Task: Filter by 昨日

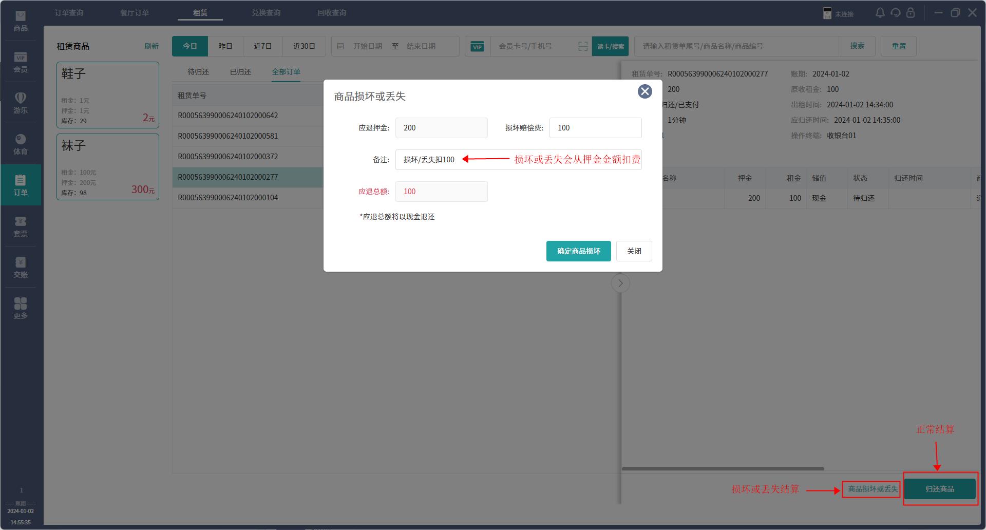Action: click(x=225, y=46)
